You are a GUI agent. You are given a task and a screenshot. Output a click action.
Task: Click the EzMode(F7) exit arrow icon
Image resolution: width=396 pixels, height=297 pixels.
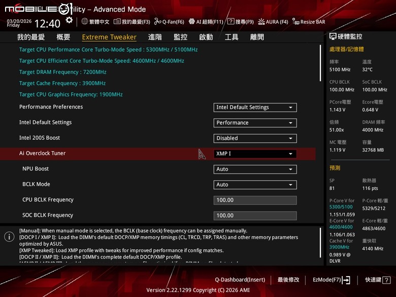tap(346, 280)
